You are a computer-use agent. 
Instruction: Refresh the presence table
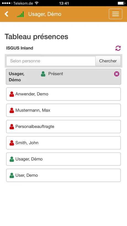tap(118, 48)
